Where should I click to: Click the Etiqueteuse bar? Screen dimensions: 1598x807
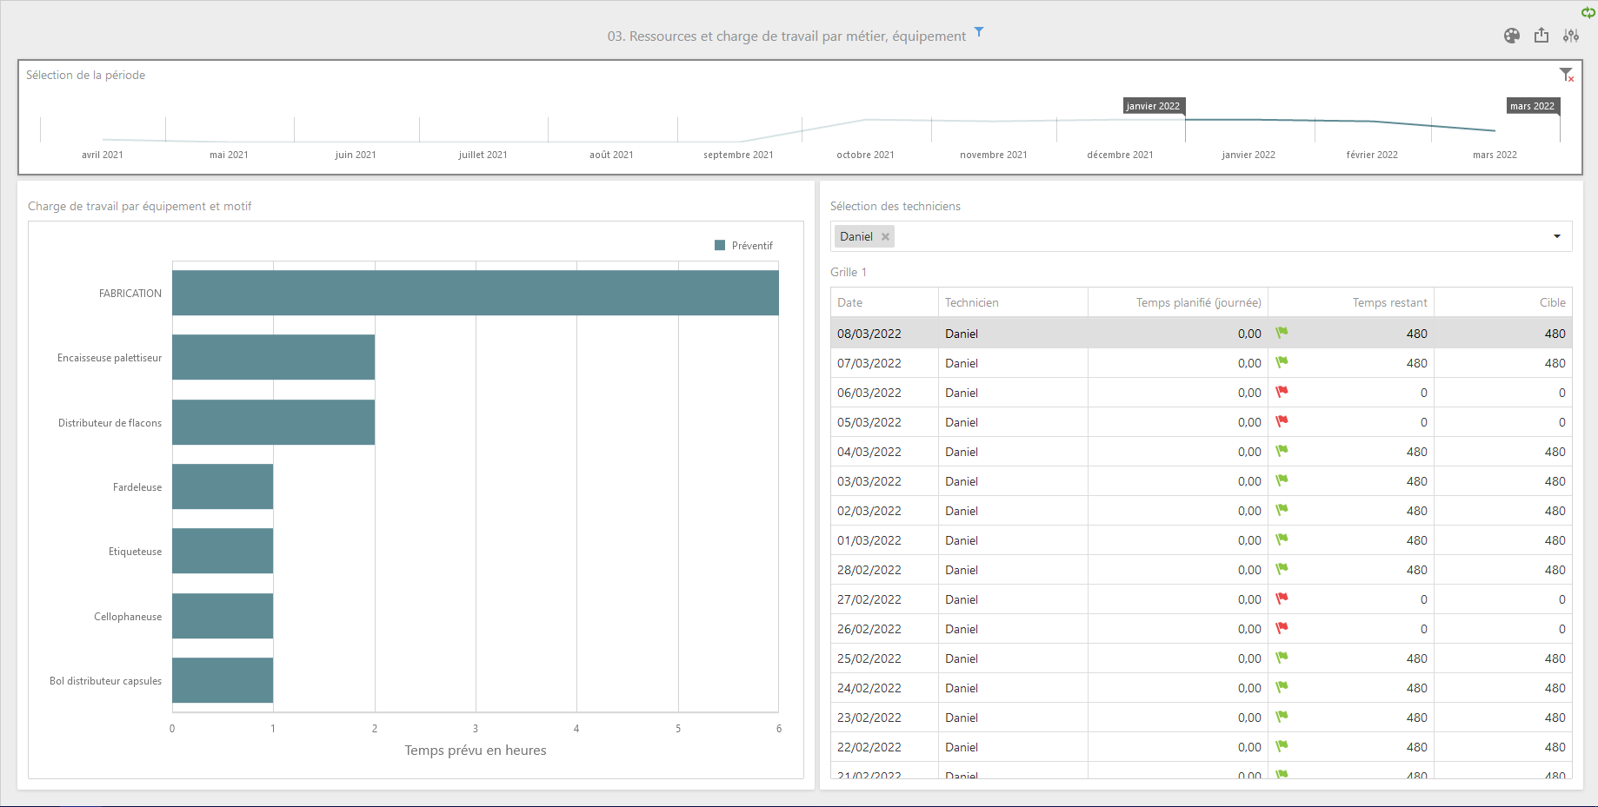[223, 551]
